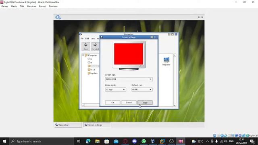Open the Bantuan menu

tap(53, 6)
